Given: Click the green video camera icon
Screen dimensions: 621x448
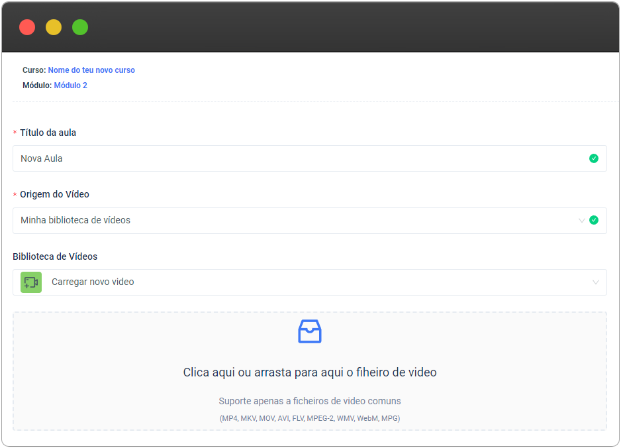Looking at the screenshot, I should click(31, 282).
